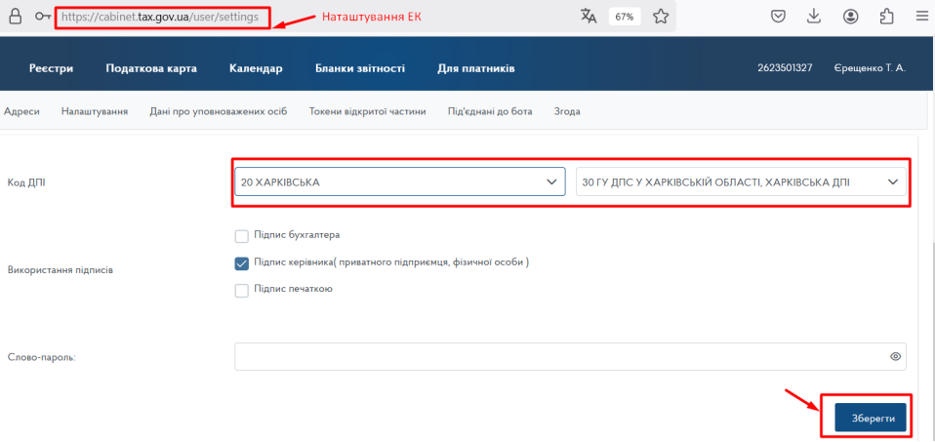Bookmark this page with the star icon
Screen dimensions: 935x442
coord(661,17)
